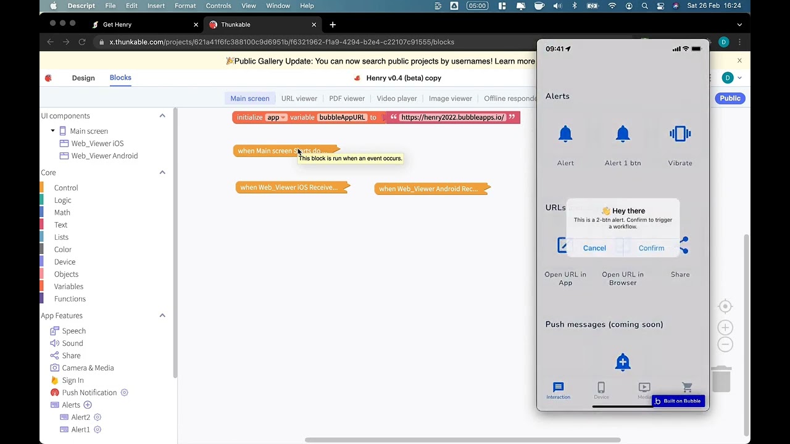Open the Interaction tab icon in phone

(x=558, y=387)
